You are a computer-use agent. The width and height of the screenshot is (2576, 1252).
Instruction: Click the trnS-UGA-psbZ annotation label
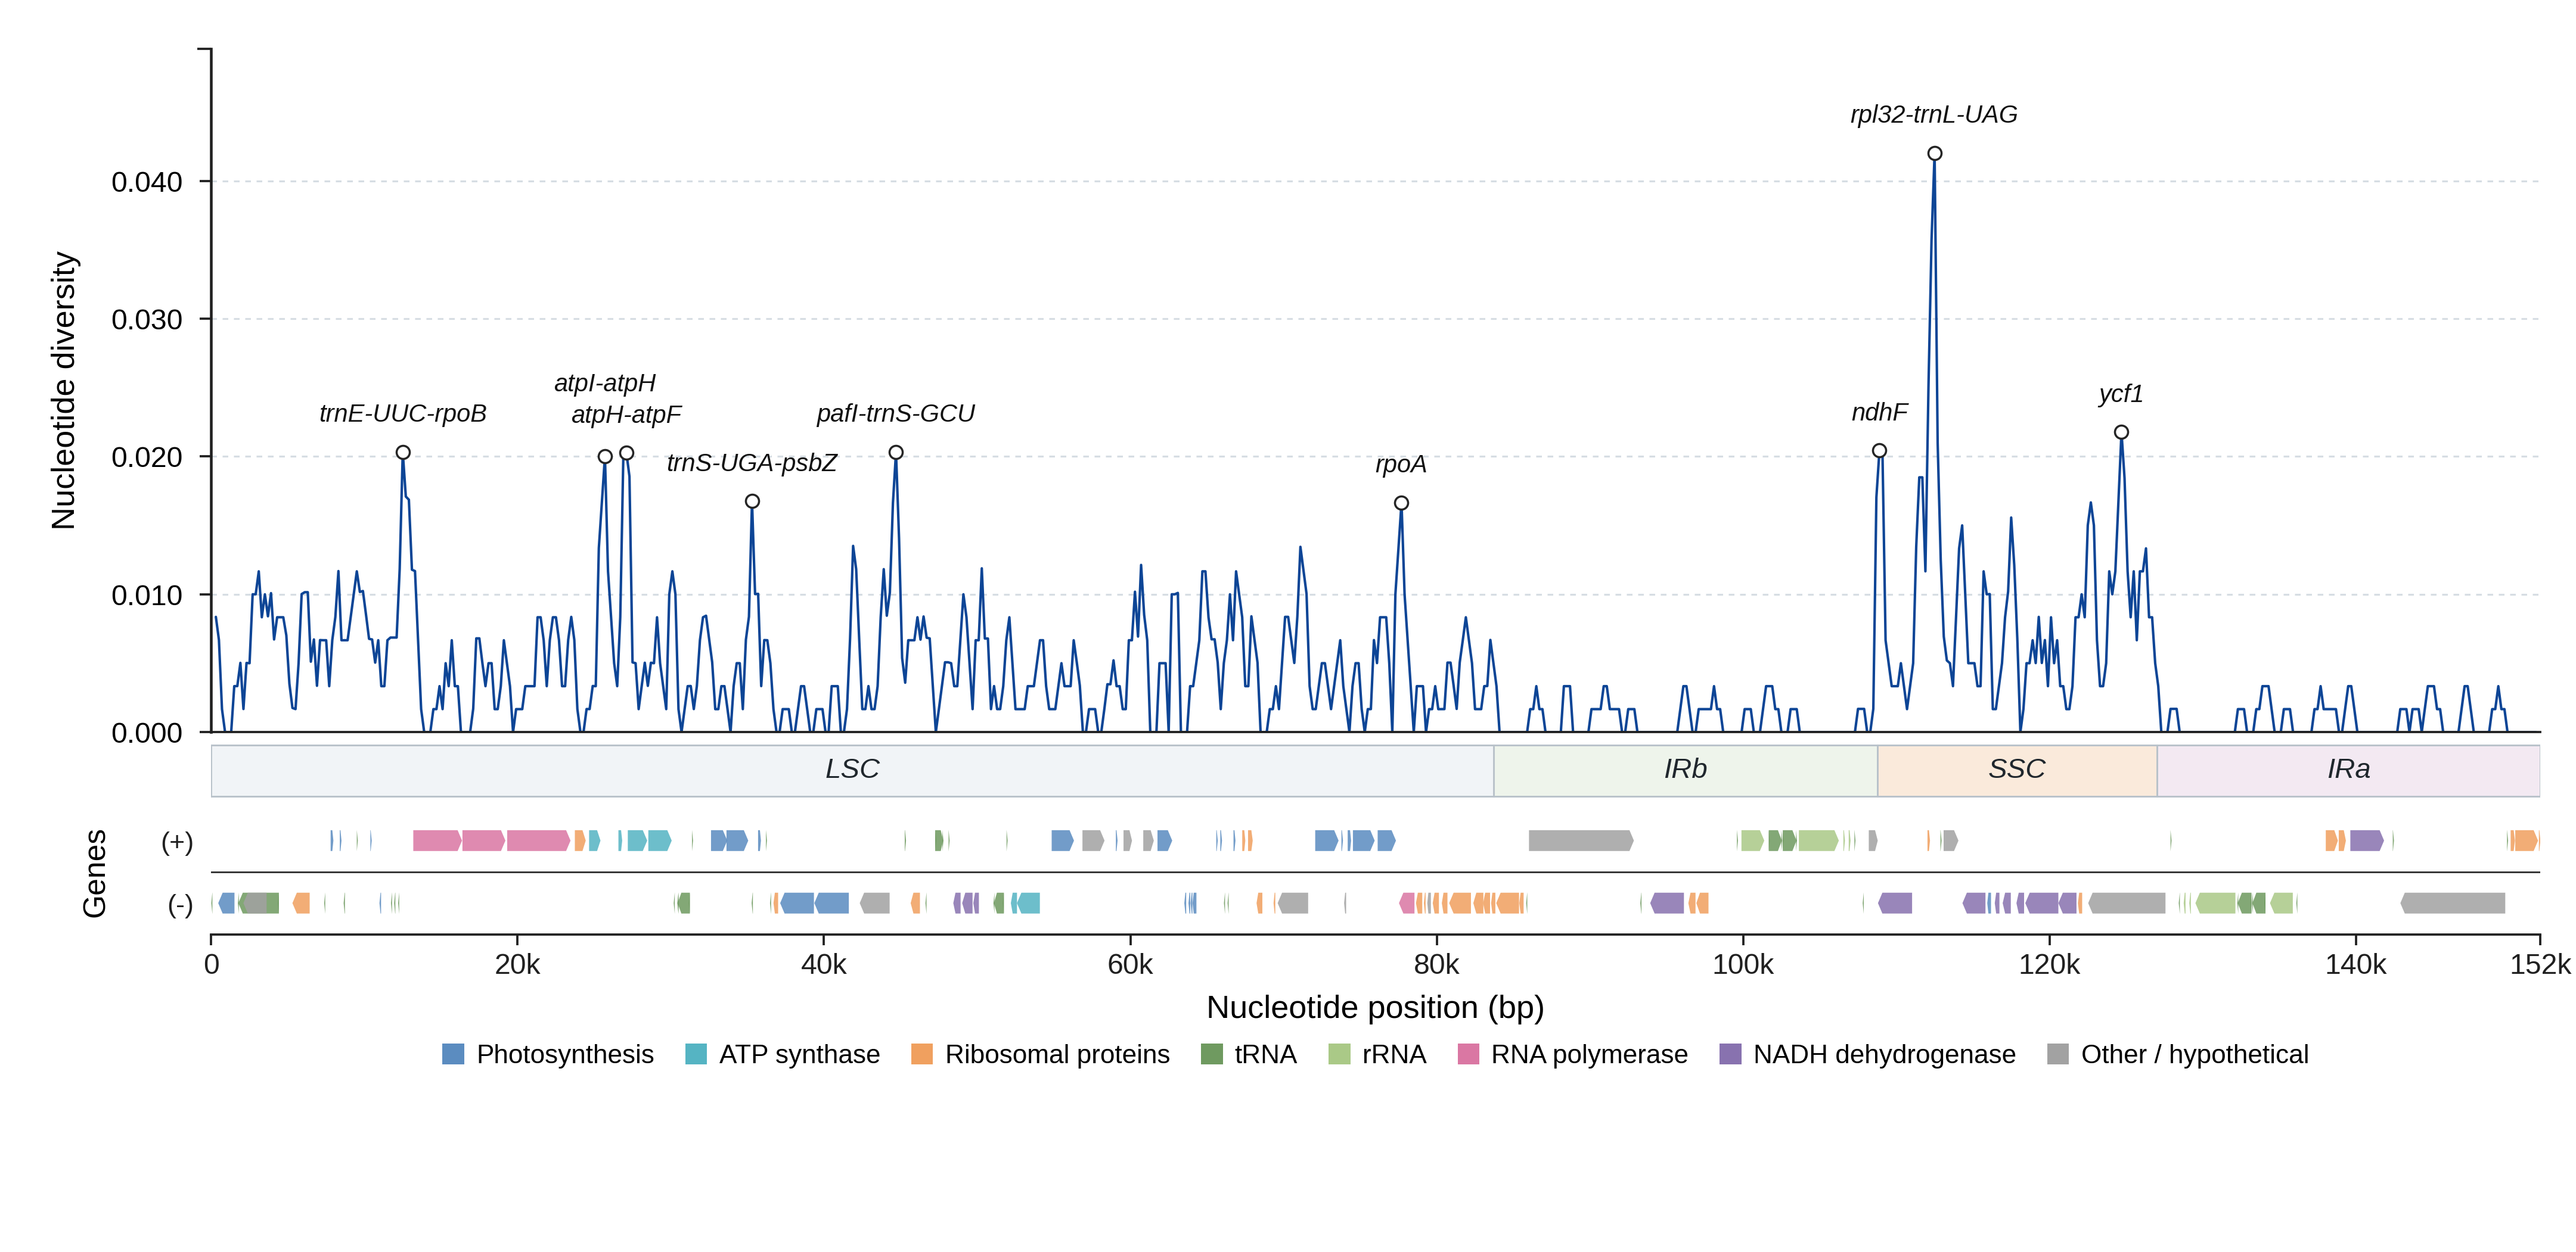coord(752,463)
